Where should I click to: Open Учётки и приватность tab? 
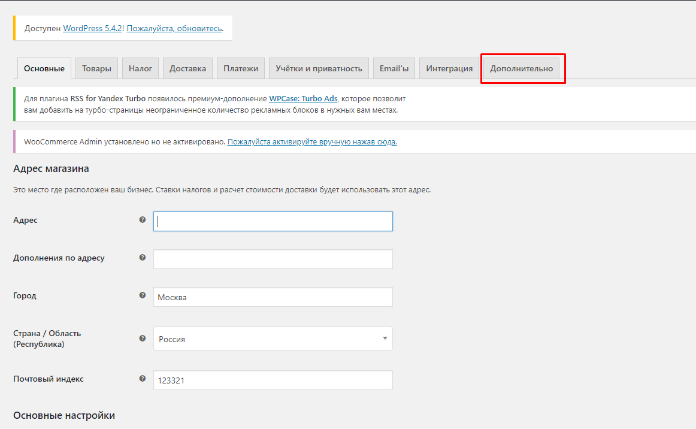point(319,68)
